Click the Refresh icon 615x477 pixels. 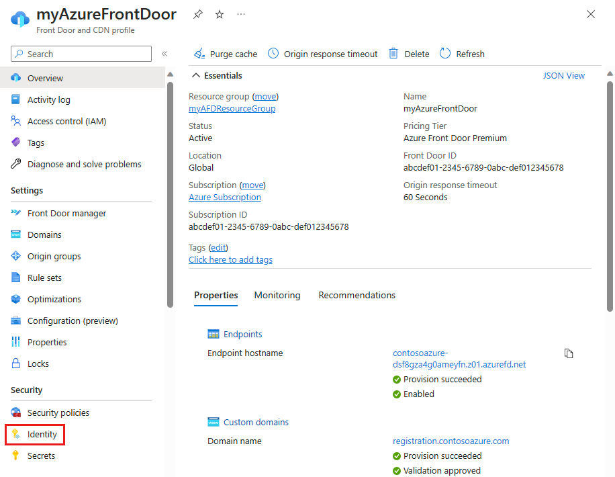click(445, 53)
